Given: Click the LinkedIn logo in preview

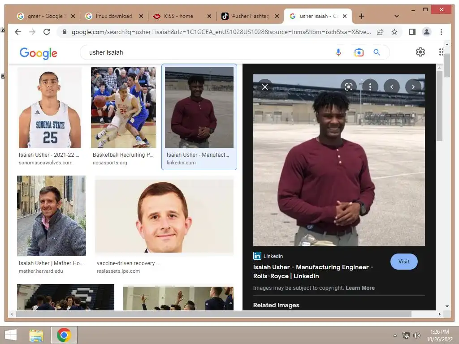Looking at the screenshot, I should tap(257, 256).
